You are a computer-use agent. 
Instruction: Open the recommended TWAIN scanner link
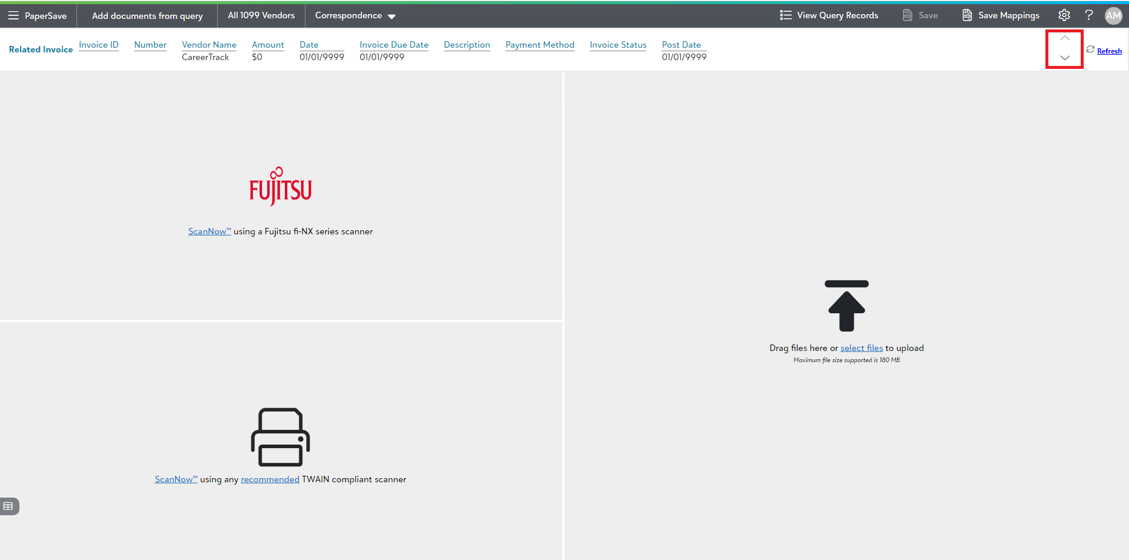coord(270,479)
